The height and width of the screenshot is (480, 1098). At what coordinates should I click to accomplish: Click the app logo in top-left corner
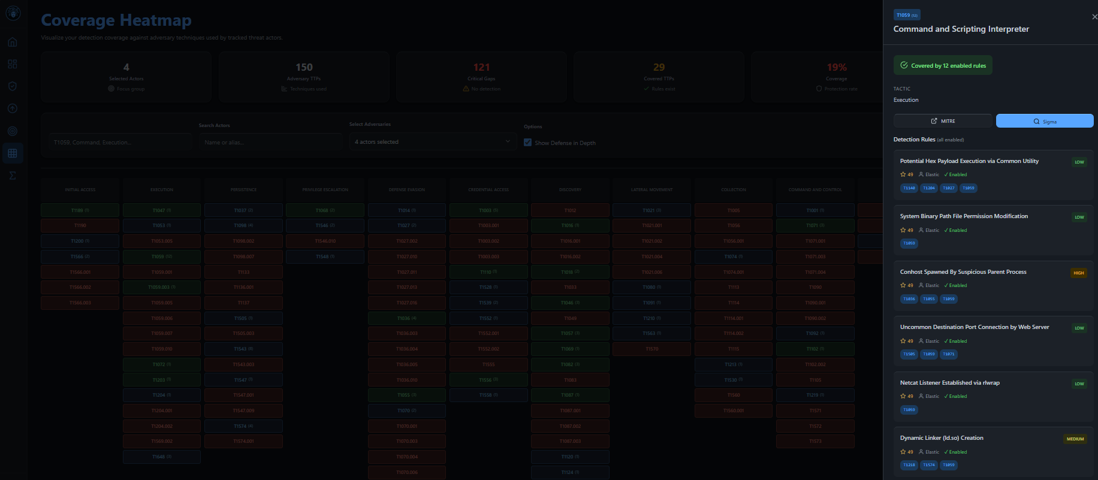pyautogui.click(x=13, y=13)
